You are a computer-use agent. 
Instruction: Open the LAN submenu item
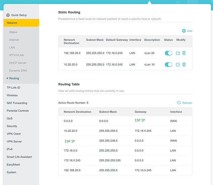pos(12,47)
